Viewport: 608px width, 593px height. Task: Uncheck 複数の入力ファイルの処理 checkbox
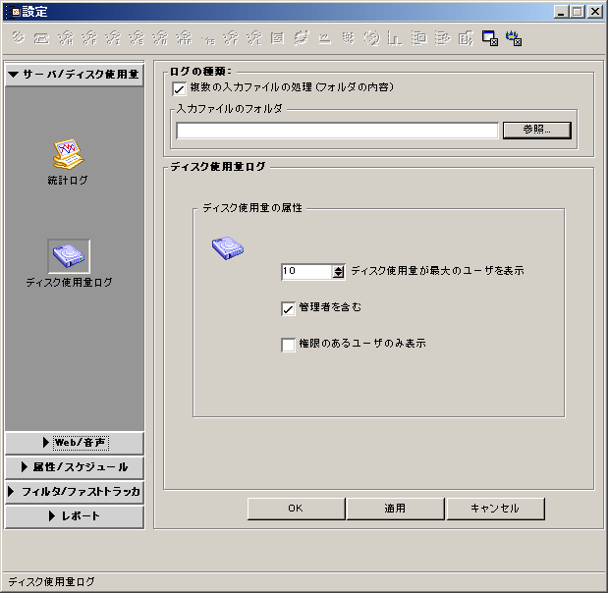tap(179, 88)
